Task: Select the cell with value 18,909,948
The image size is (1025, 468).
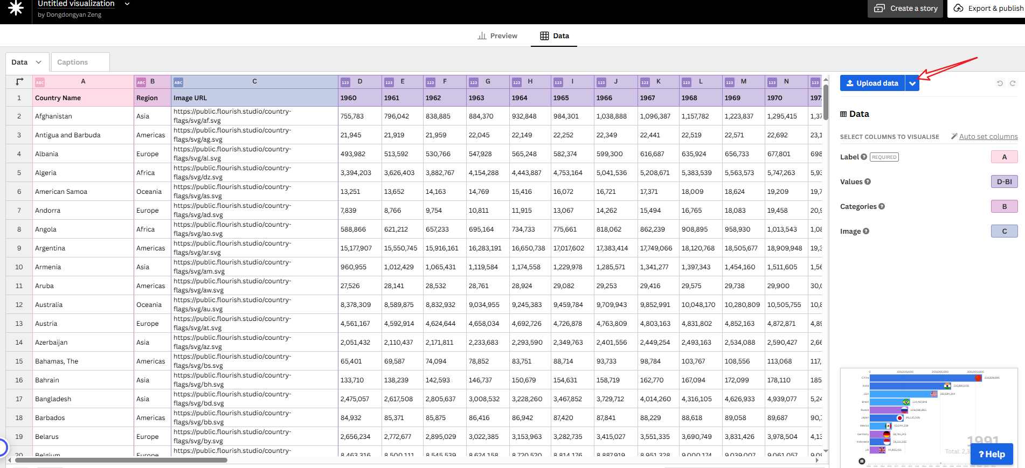Action: click(x=786, y=248)
